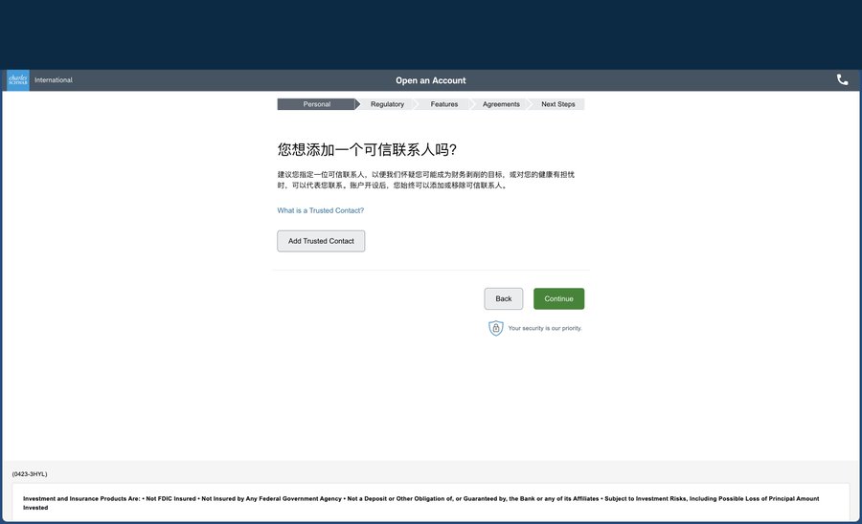Click the Charles Schwab logo
Viewport: 862px width, 524px height.
tap(18, 80)
